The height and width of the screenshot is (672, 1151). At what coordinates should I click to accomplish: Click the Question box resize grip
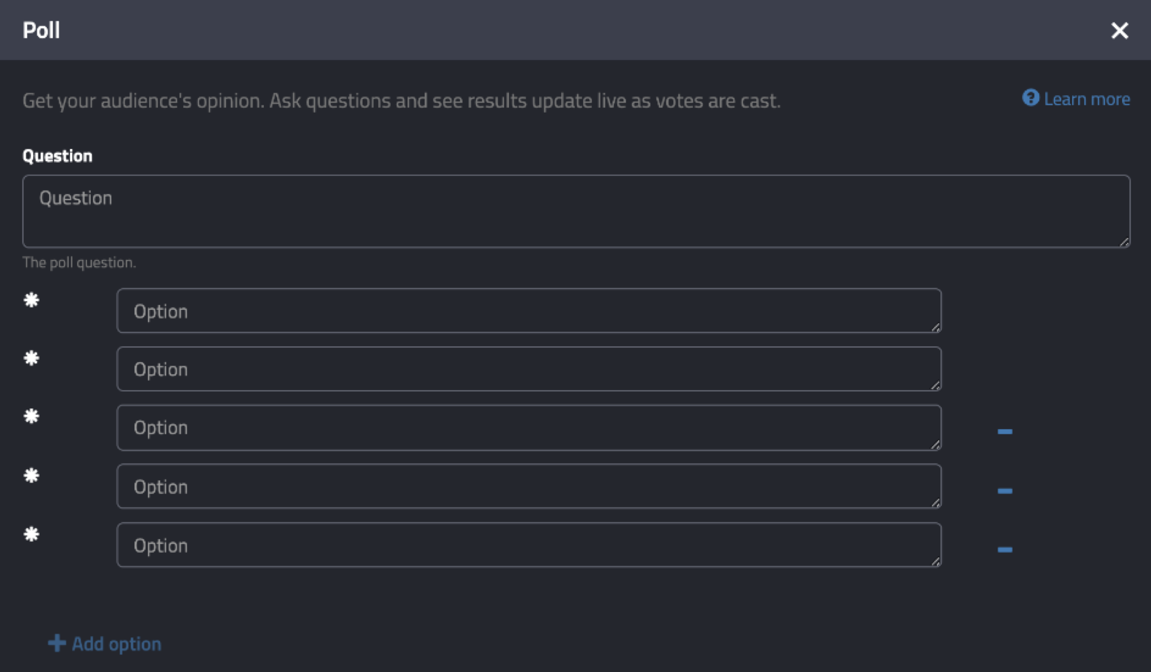click(x=1124, y=242)
